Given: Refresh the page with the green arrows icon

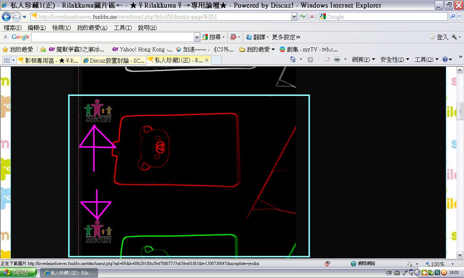Looking at the screenshot, I should (302, 17).
